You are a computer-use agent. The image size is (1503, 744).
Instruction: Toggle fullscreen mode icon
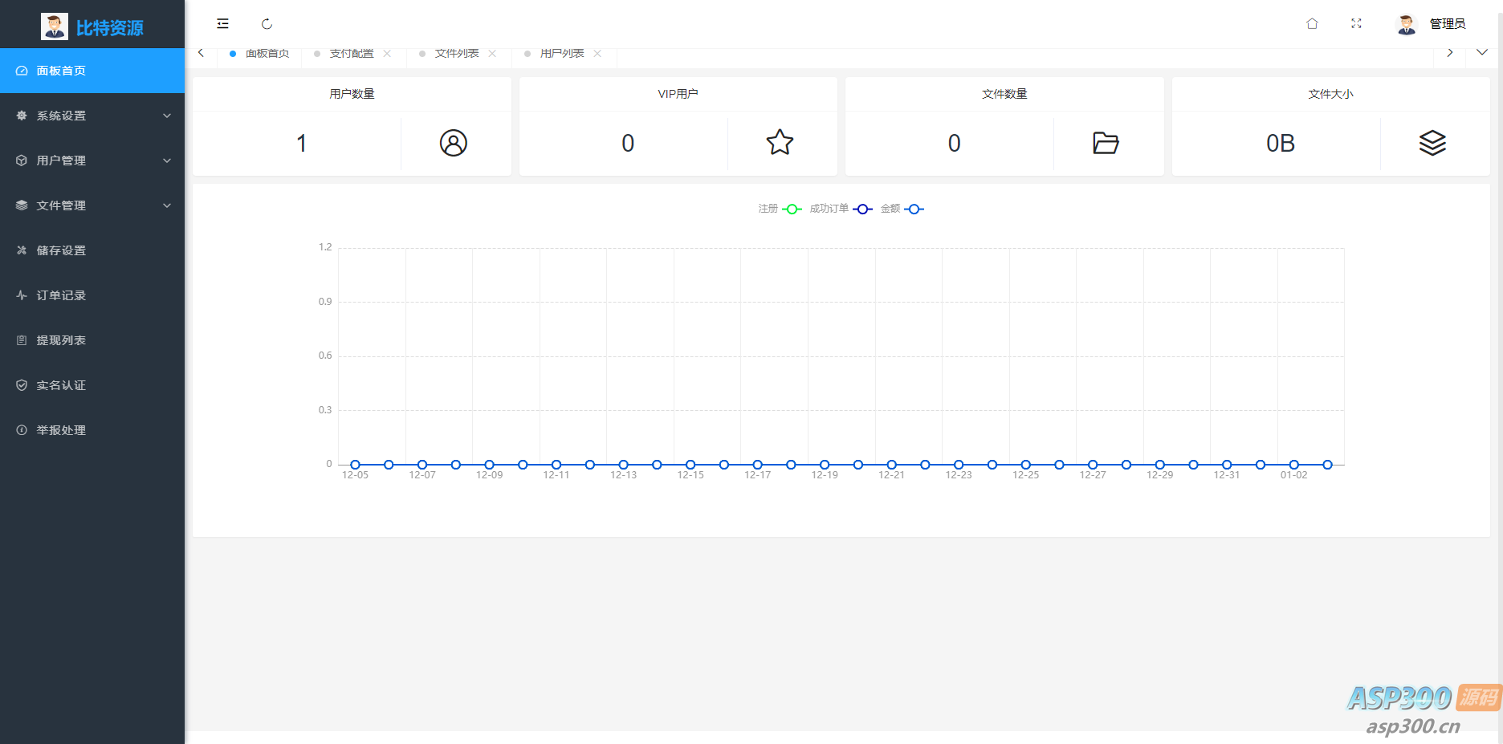tap(1356, 24)
